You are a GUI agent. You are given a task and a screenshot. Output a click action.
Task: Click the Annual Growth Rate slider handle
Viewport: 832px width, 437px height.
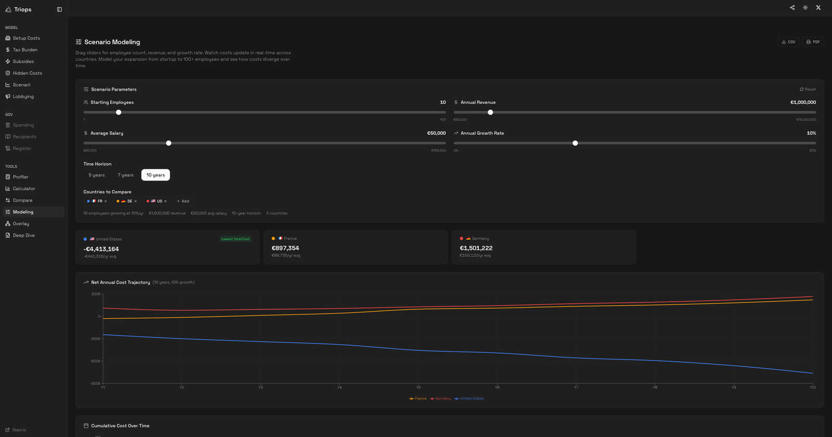(575, 143)
